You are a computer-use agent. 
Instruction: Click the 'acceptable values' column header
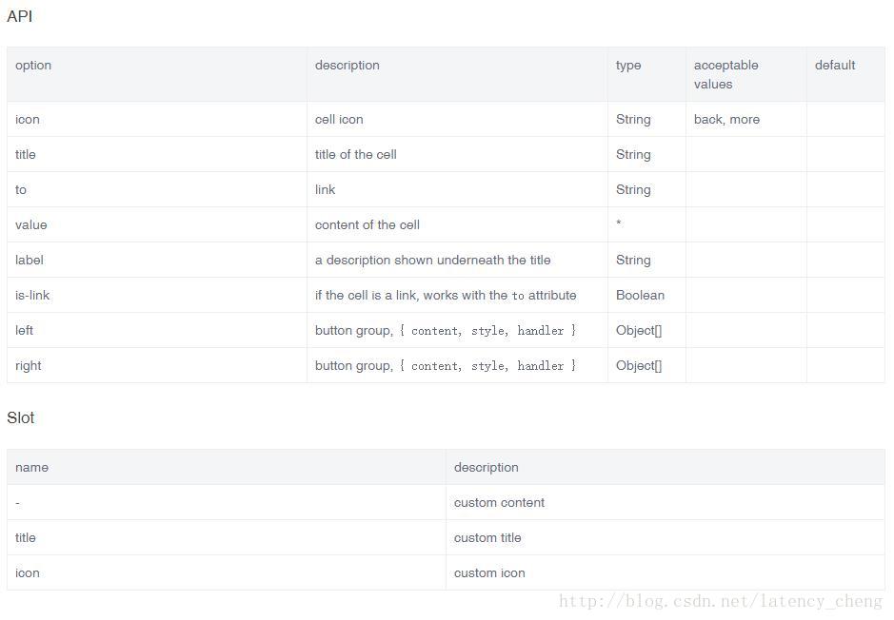(725, 74)
